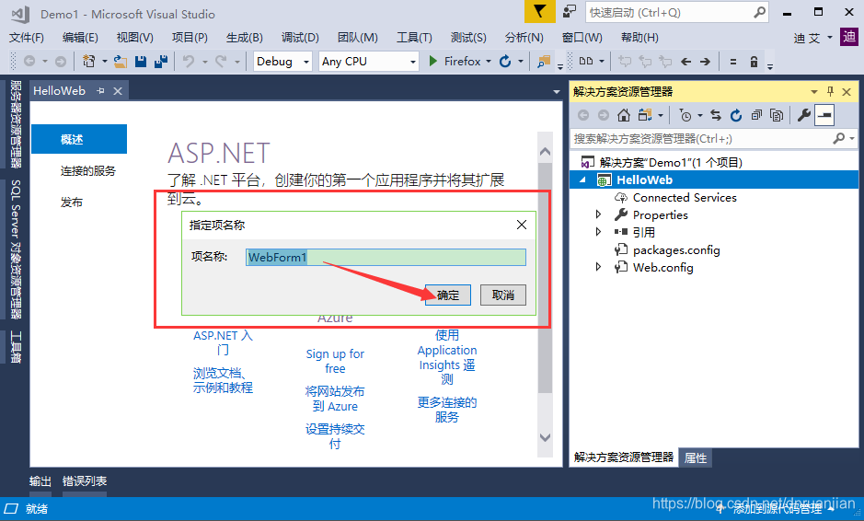Open the 项目(P) menu
This screenshot has width=864, height=521.
tap(190, 38)
